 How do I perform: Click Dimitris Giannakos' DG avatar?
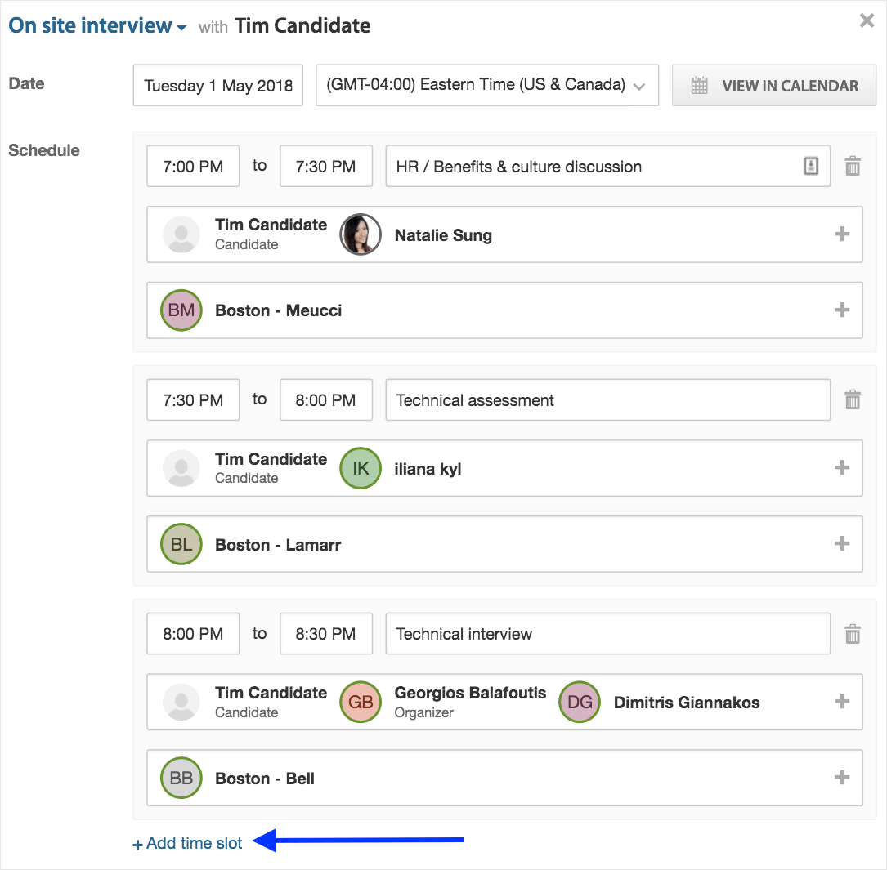click(579, 701)
